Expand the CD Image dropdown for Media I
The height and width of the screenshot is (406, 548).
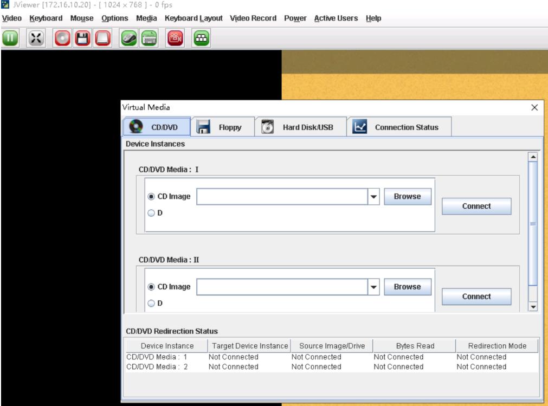373,197
